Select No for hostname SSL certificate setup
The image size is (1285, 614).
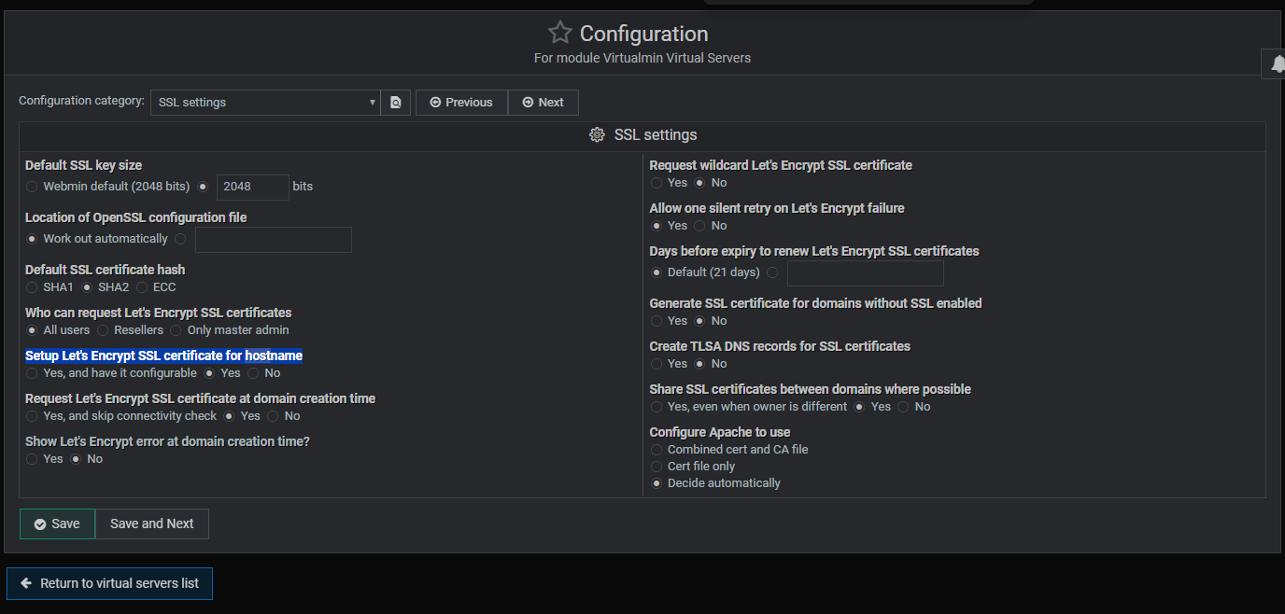(x=253, y=373)
